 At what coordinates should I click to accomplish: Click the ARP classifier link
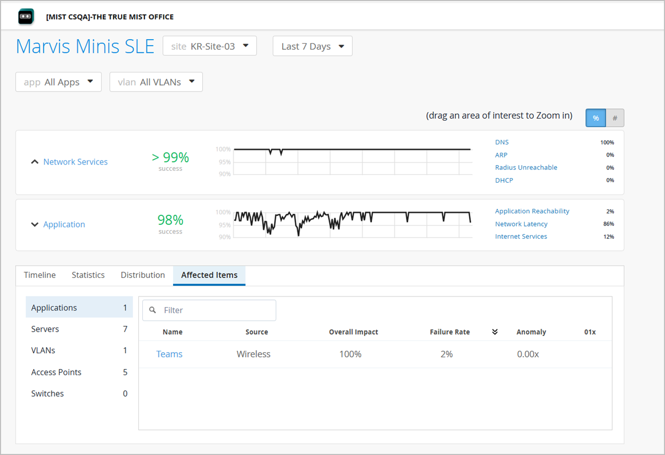click(501, 155)
